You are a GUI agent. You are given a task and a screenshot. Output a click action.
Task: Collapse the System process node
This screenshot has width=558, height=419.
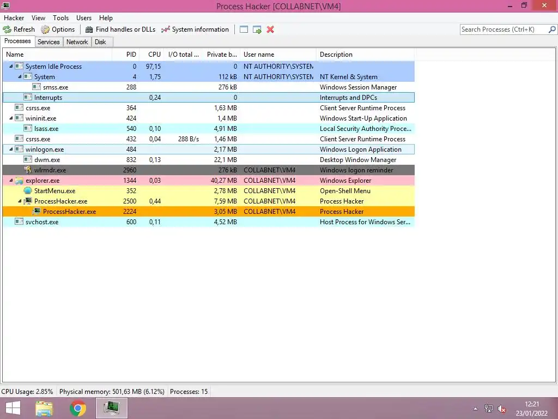coord(20,76)
